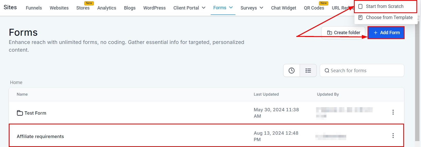This screenshot has height=147, width=421.
Task: Select Choose from Template option
Action: [x=389, y=17]
